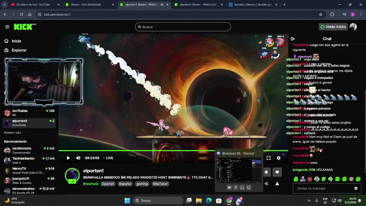The height and width of the screenshot is (206, 366).
Task: Collapse the Chat panel with arrow icon
Action: [x=293, y=39]
